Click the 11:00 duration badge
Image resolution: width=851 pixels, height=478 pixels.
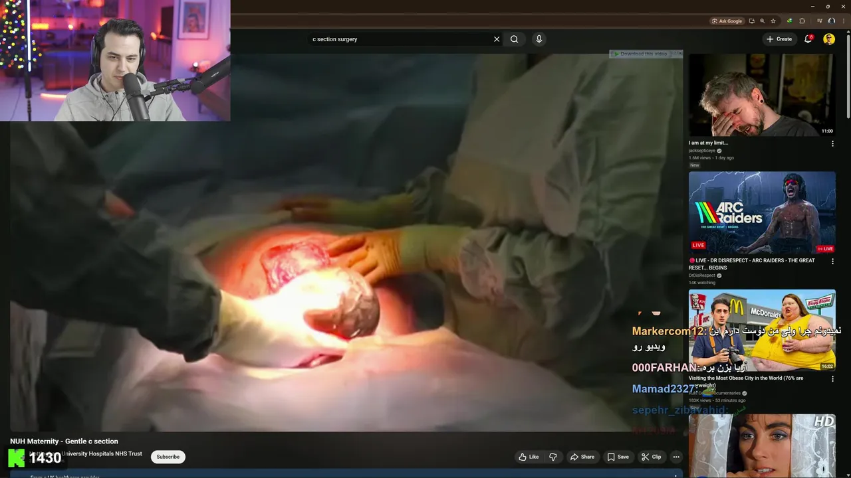(827, 131)
